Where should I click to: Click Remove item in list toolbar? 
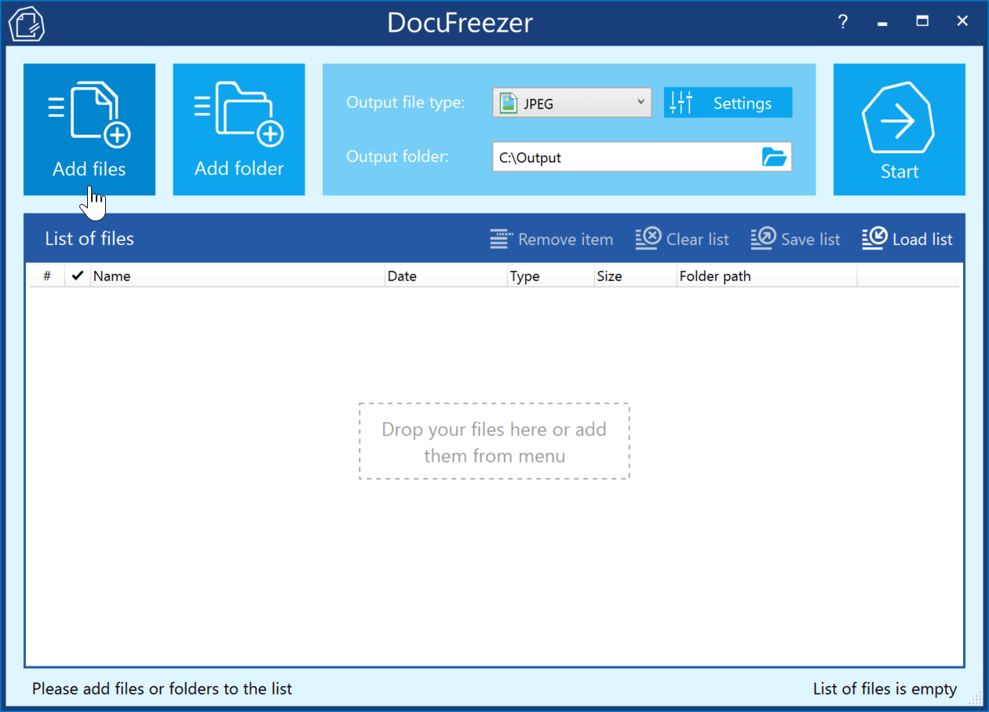click(x=552, y=239)
